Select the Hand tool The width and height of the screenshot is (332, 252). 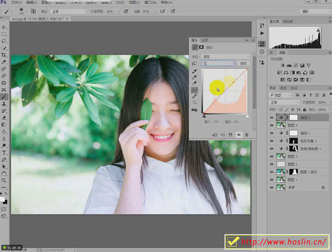(x=4, y=174)
